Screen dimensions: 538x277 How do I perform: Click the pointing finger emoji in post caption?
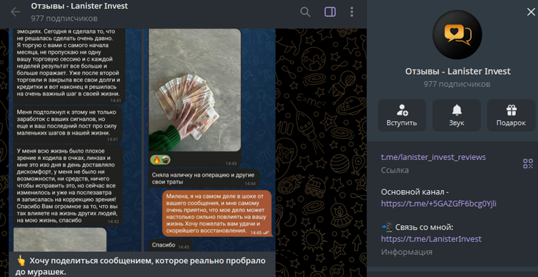[21, 261]
